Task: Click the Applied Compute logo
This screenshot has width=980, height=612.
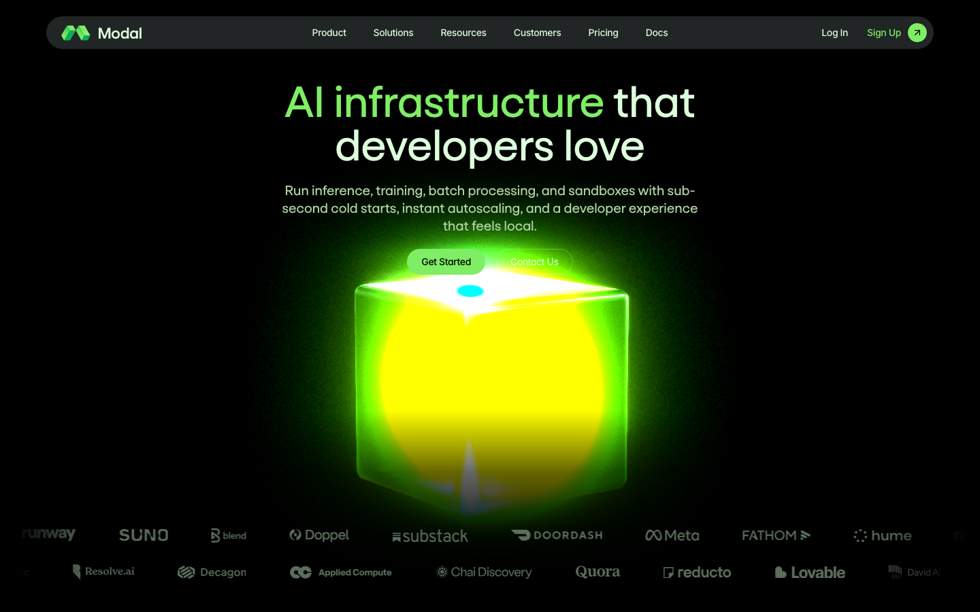Action: coord(340,573)
